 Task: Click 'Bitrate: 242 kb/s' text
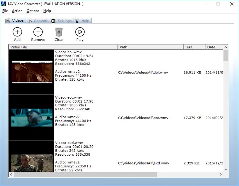[x=69, y=151]
